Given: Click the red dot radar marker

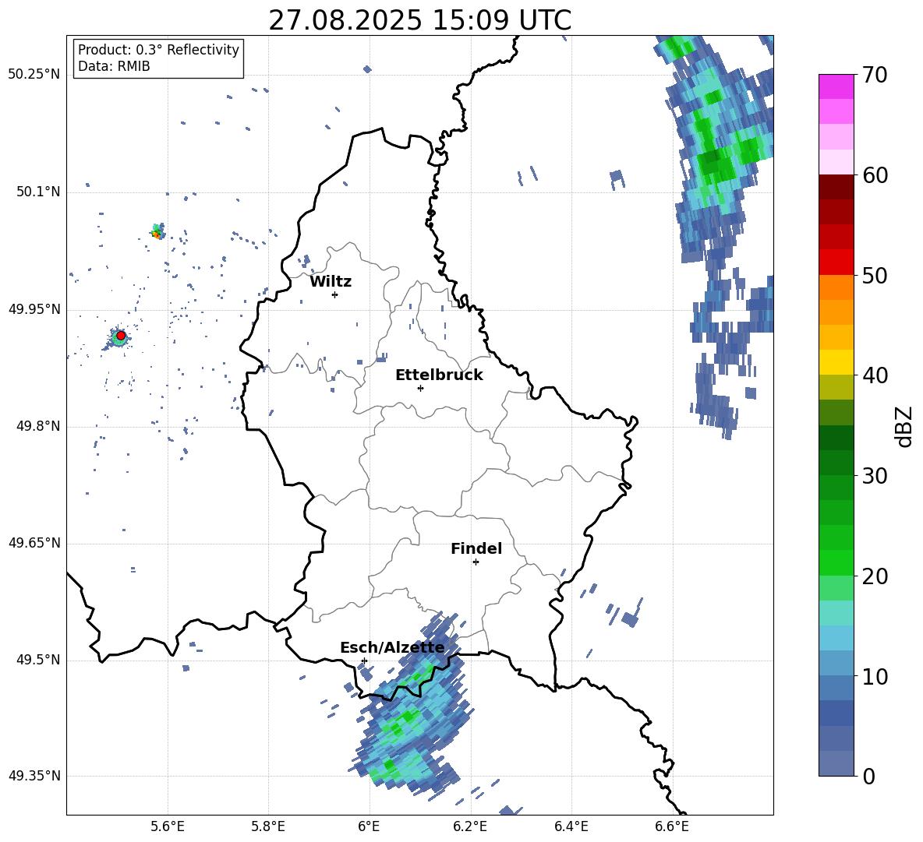Looking at the screenshot, I should (x=121, y=336).
